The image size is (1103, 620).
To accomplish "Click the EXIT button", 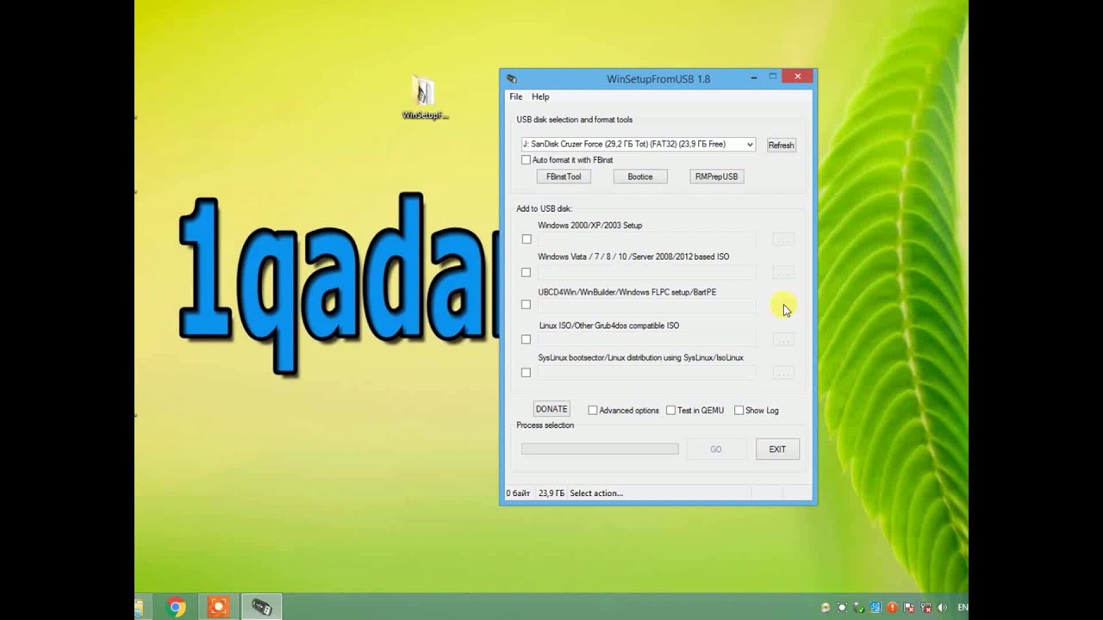I will tap(777, 449).
